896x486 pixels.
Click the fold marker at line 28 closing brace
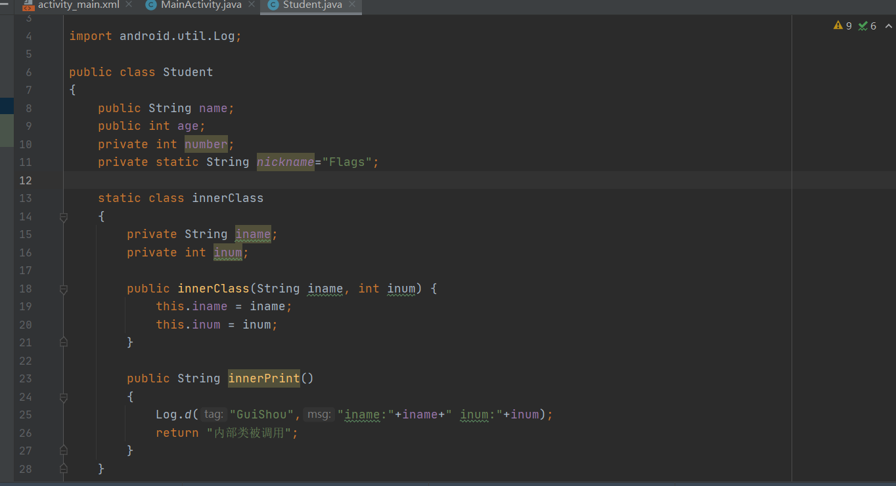pyautogui.click(x=63, y=468)
